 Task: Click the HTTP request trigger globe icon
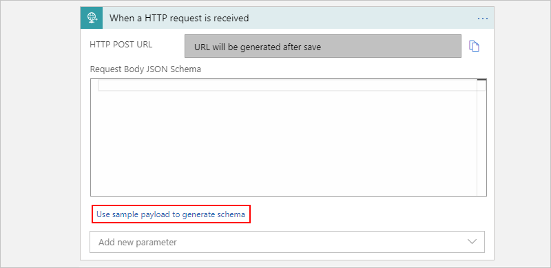pos(92,18)
